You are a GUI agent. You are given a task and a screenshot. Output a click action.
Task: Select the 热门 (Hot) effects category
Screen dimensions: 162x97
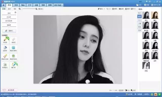pyautogui.click(x=139, y=13)
